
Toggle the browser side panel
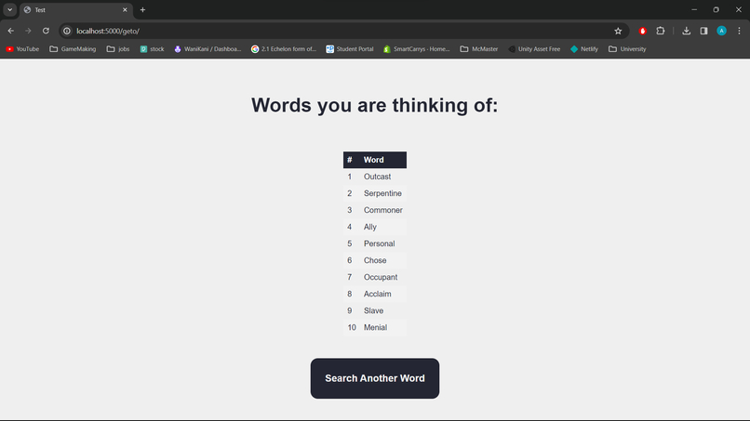[703, 31]
